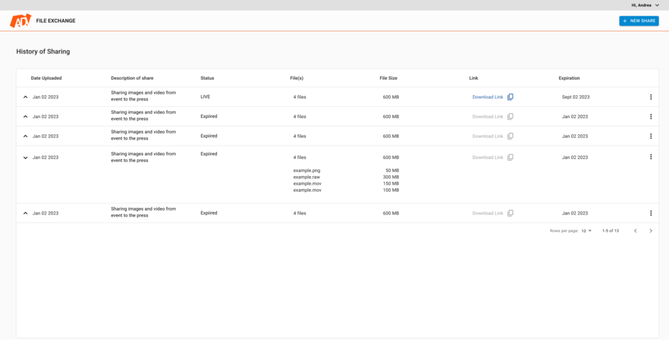Image resolution: width=669 pixels, height=345 pixels.
Task: Click the blue Download Link for the LIVE share
Action: pos(487,97)
